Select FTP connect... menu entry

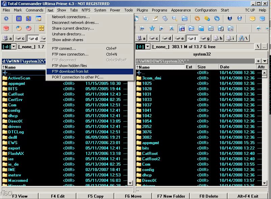point(90,48)
